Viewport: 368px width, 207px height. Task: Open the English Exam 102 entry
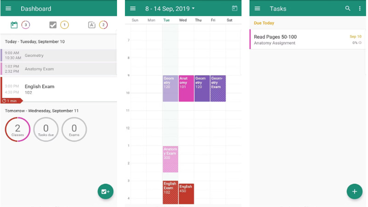click(x=59, y=89)
